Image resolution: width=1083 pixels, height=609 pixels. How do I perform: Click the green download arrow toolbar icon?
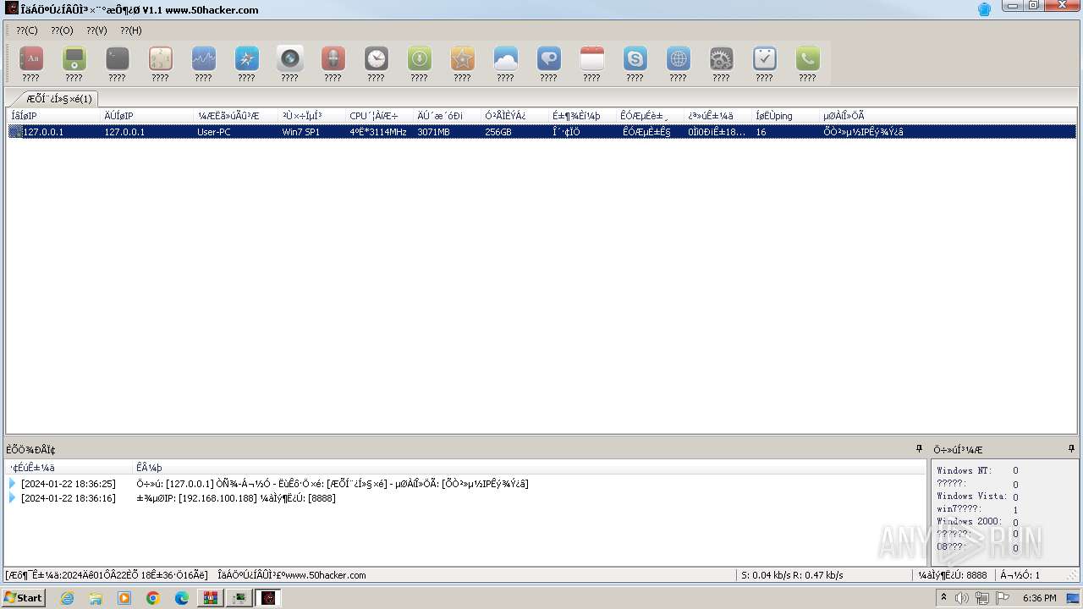point(419,58)
